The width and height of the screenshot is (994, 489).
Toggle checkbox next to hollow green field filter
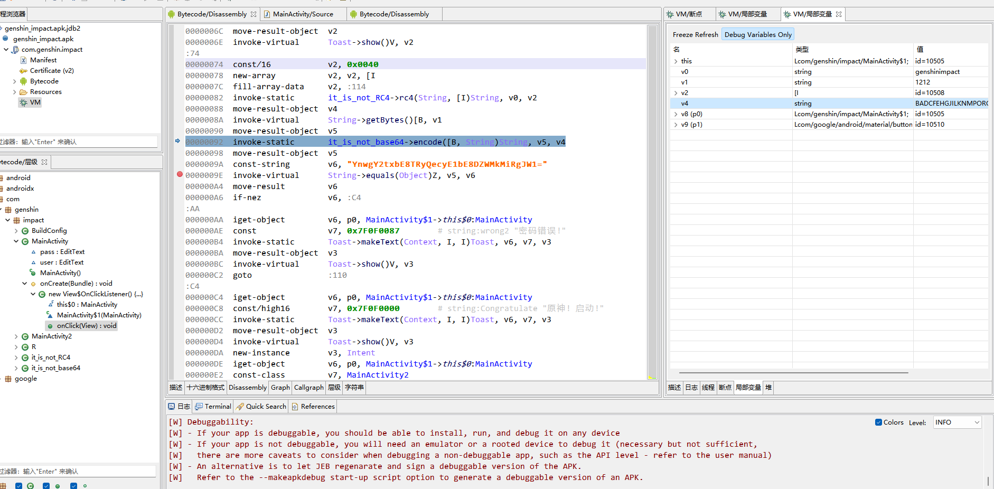74,486
